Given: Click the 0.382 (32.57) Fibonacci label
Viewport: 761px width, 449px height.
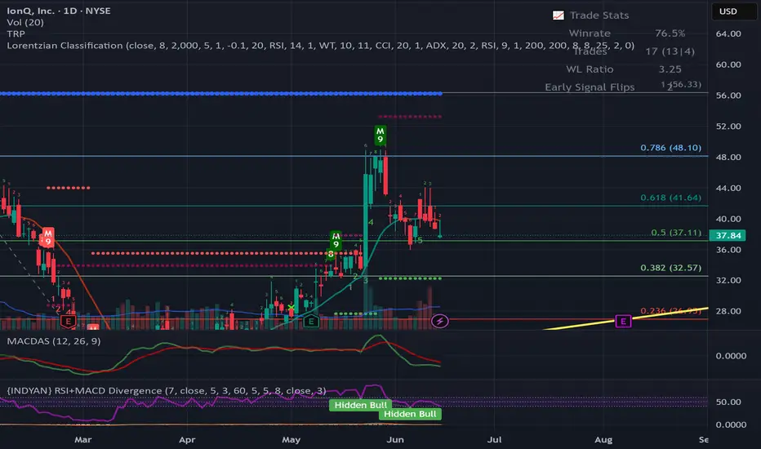Looking at the screenshot, I should tap(670, 268).
